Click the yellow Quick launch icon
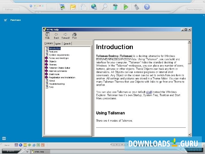Screen dimensions: 205x154 click(25, 145)
